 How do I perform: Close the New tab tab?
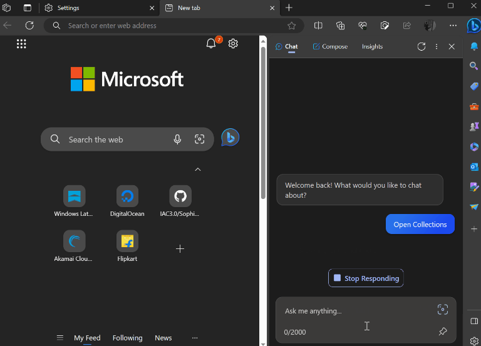(x=272, y=8)
